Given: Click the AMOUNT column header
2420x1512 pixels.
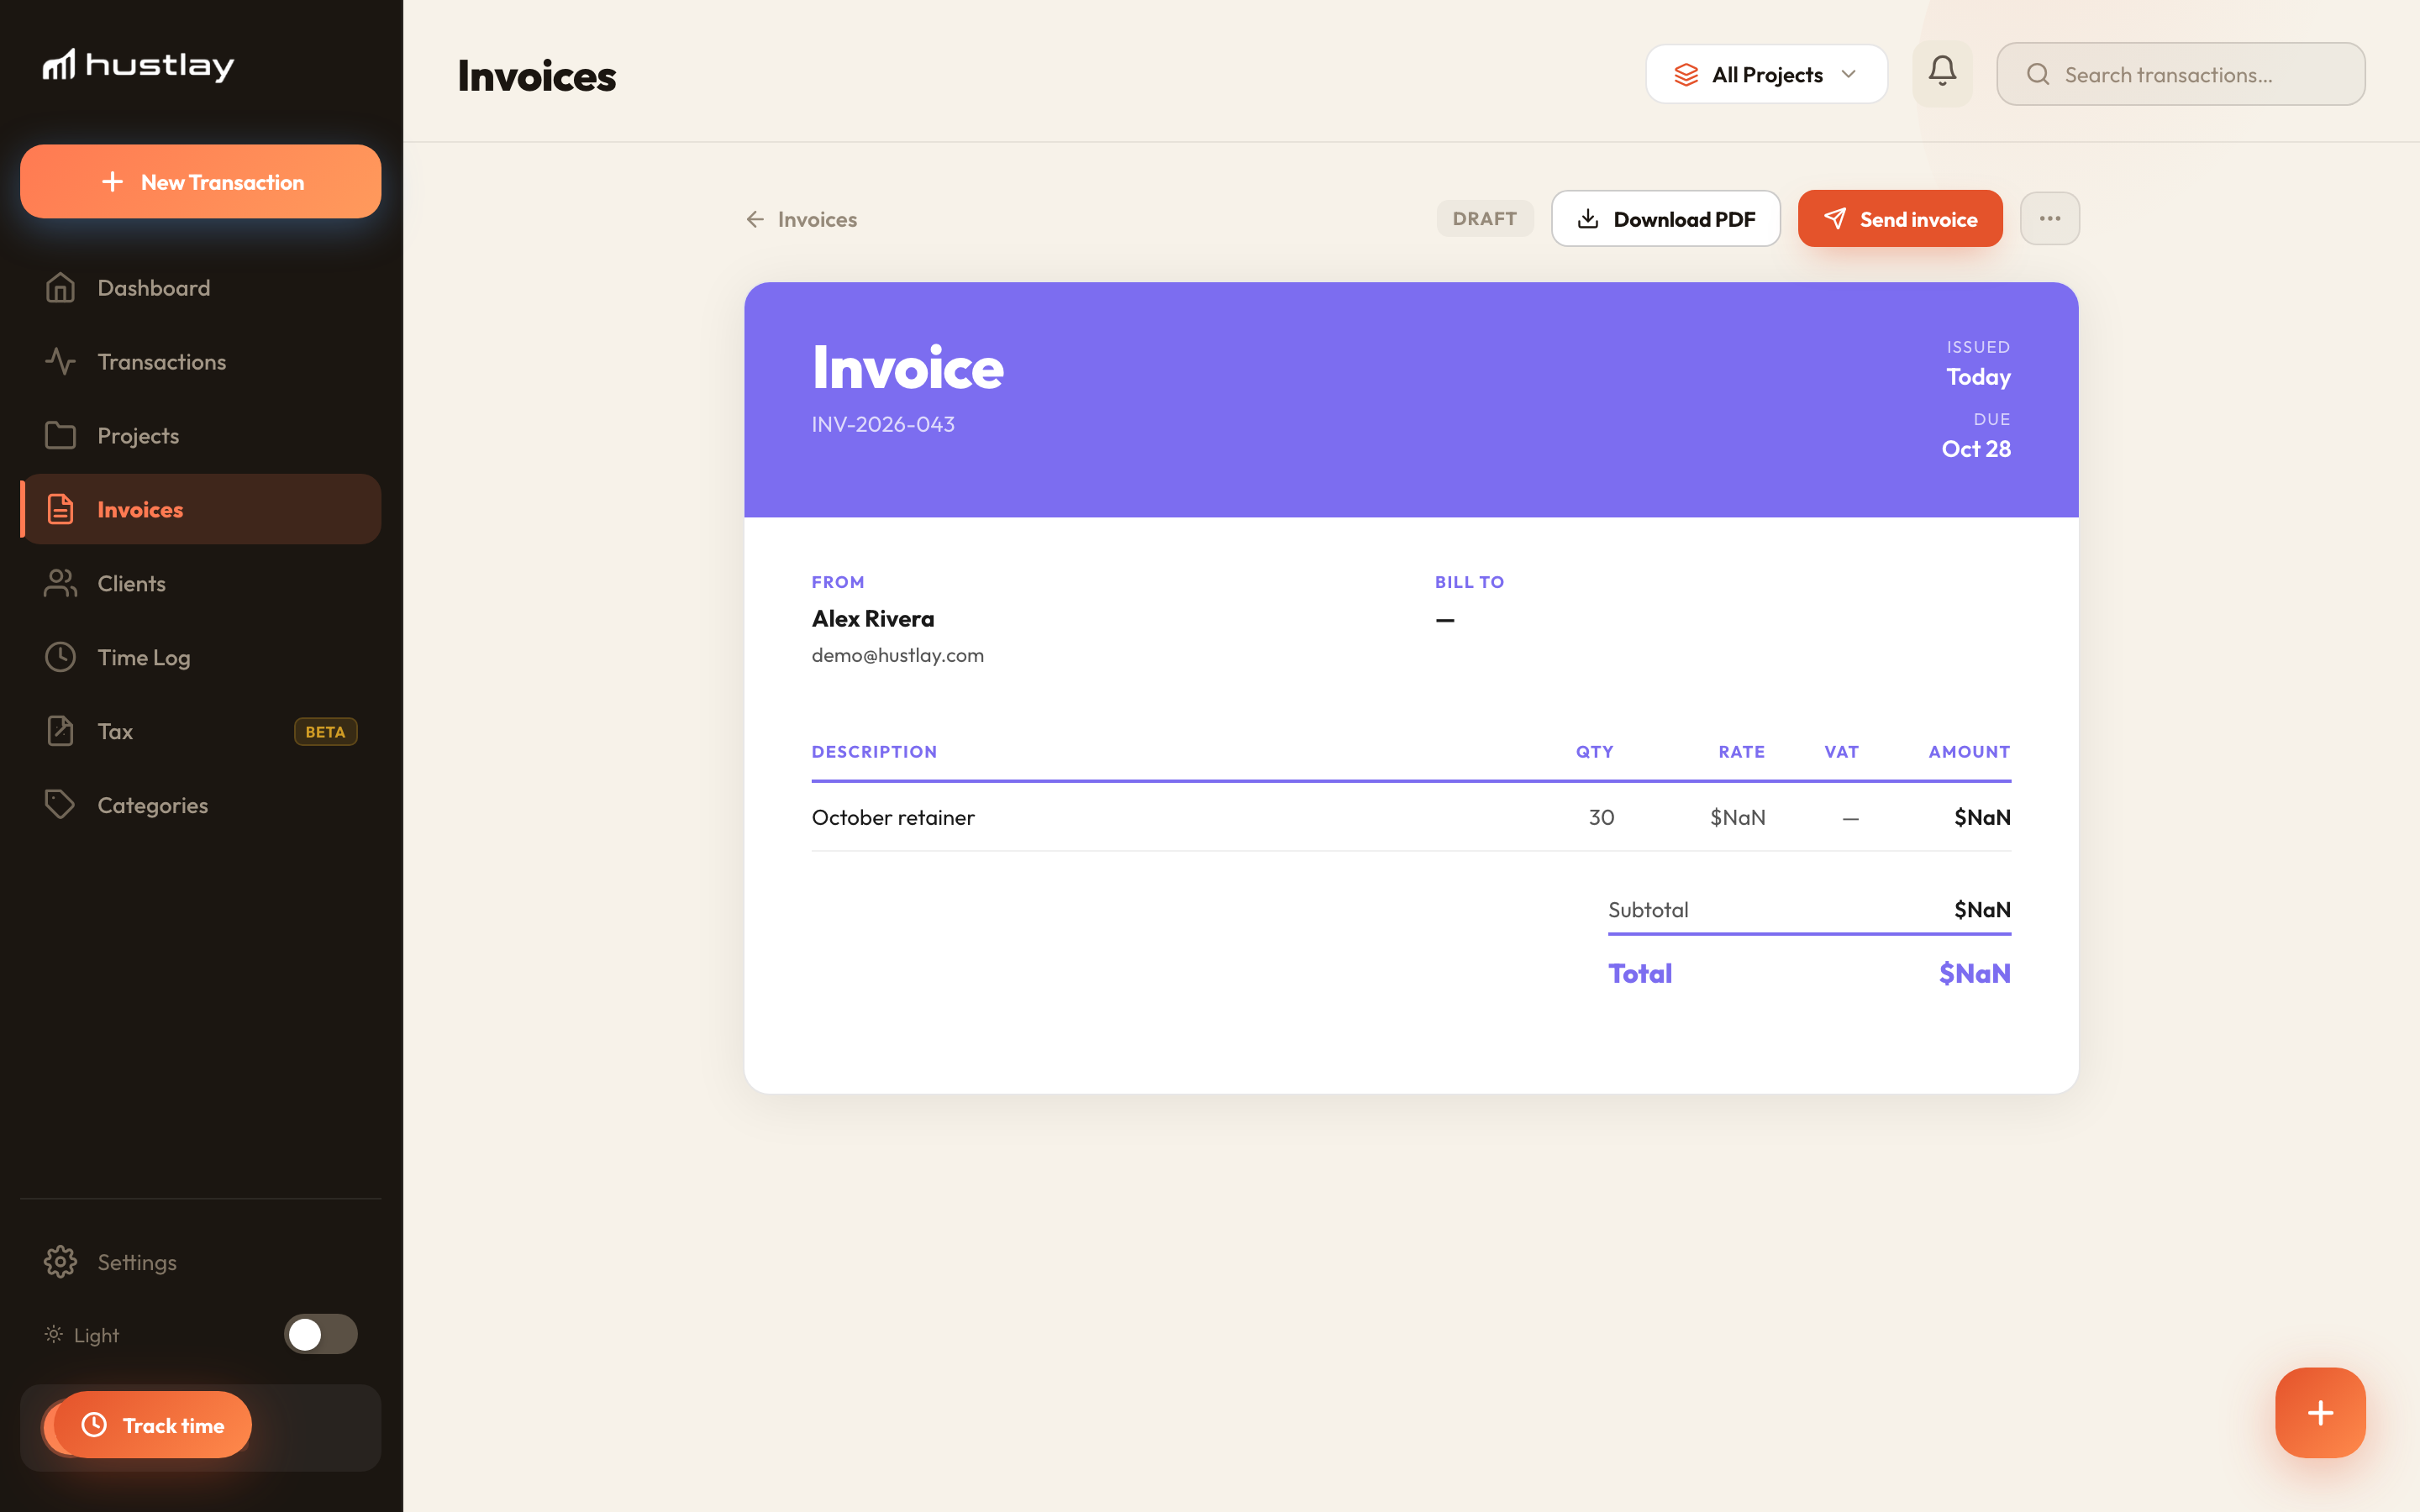Looking at the screenshot, I should pyautogui.click(x=1969, y=751).
